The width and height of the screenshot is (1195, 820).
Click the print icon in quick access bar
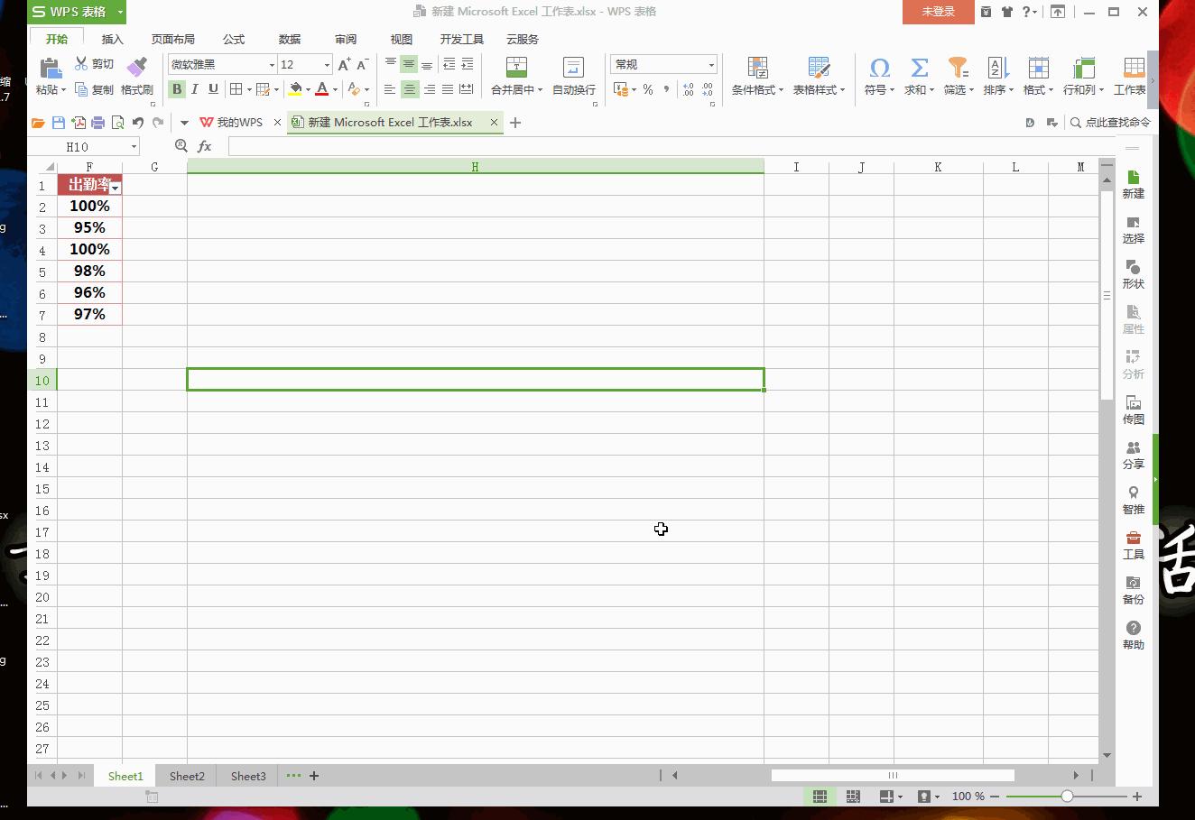point(98,123)
